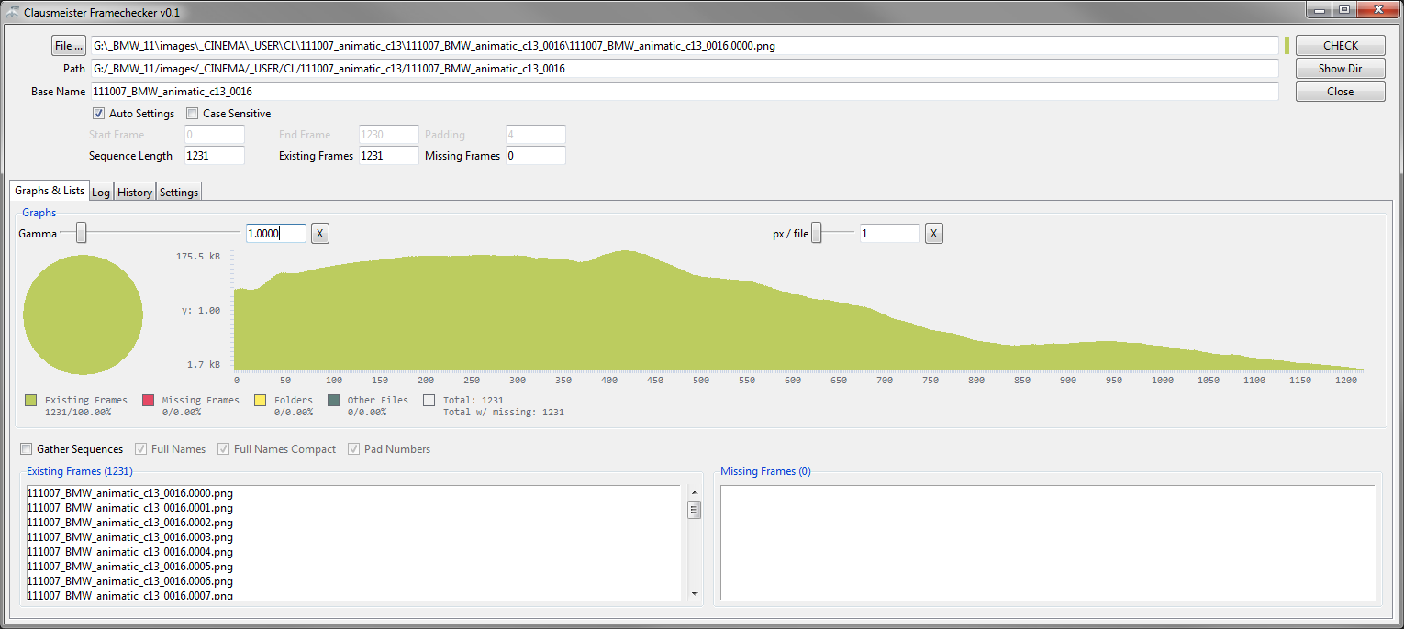Uncheck the Auto Settings checkbox
The height and width of the screenshot is (629, 1404).
(98, 114)
